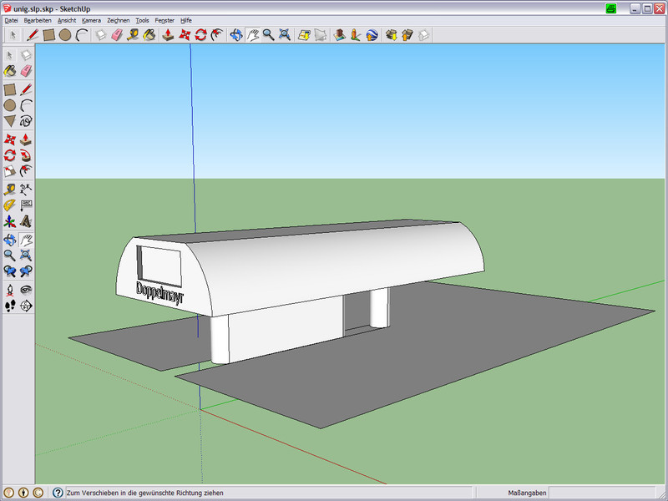
Task: Click the status text 'Zum Verschieben in die gewünschte Richtung ziehen'
Action: [x=144, y=493]
